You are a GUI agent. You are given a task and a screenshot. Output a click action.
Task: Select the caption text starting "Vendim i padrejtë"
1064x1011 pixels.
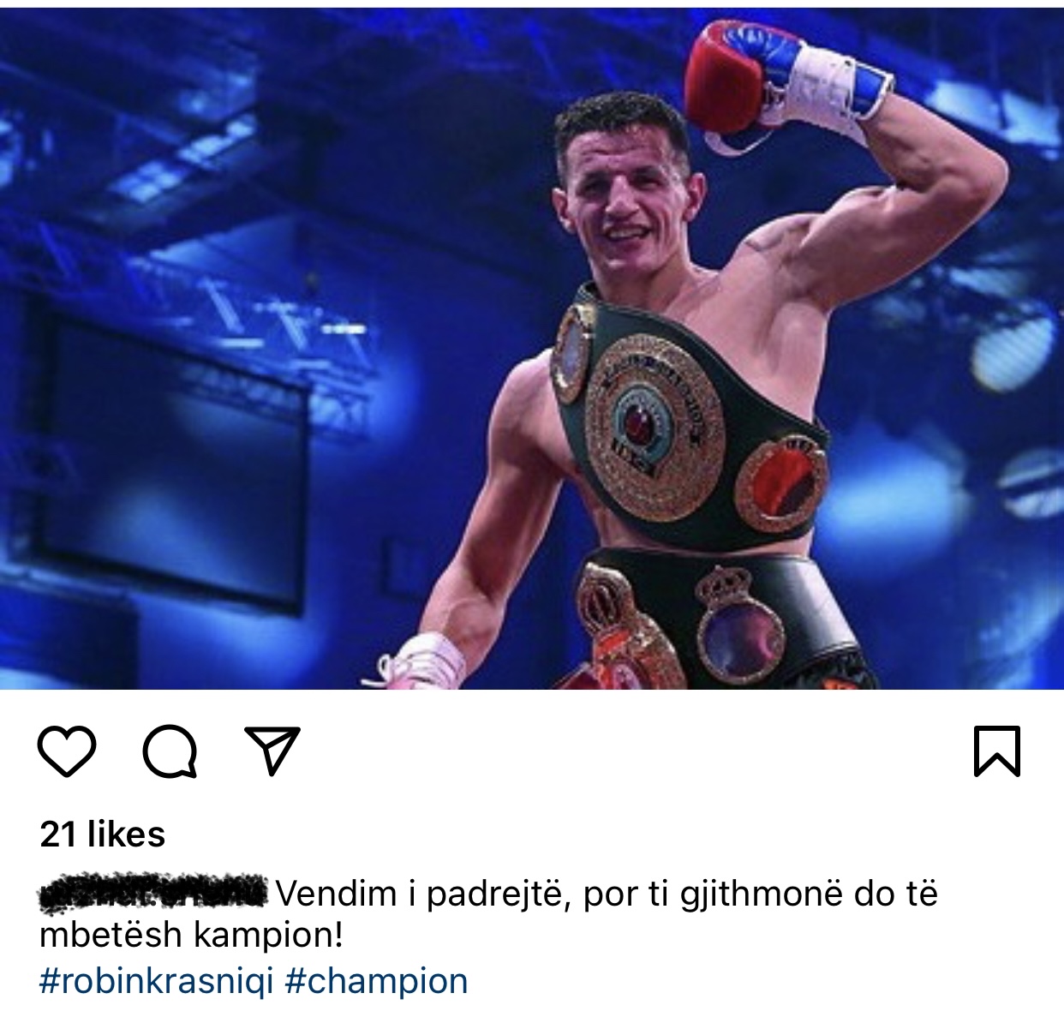[488, 913]
